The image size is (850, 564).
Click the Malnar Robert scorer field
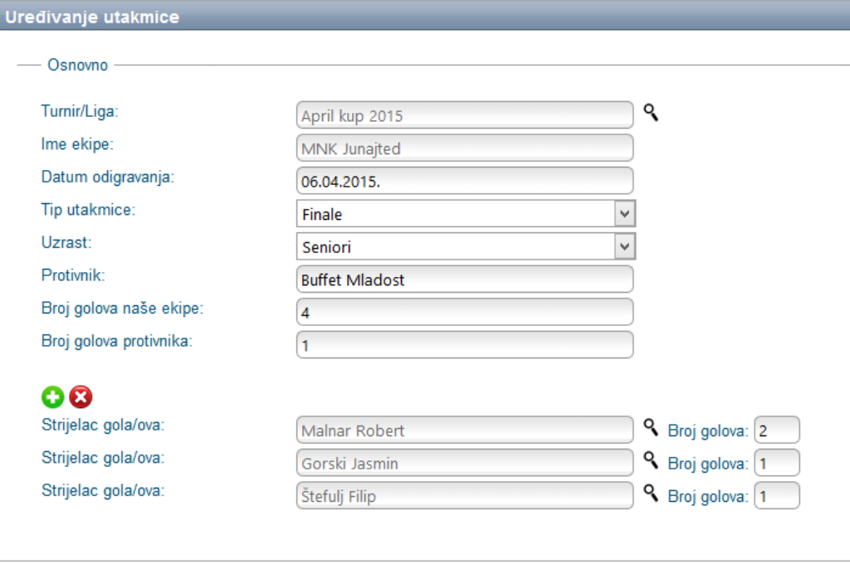464,430
